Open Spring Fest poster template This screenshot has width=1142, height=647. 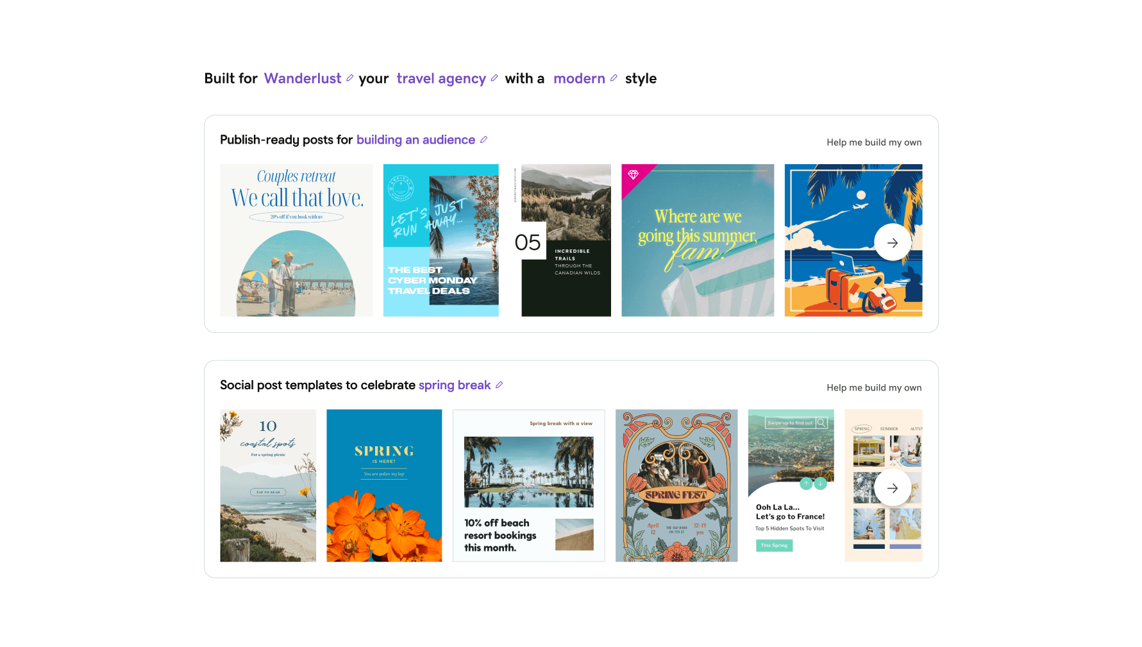click(676, 486)
